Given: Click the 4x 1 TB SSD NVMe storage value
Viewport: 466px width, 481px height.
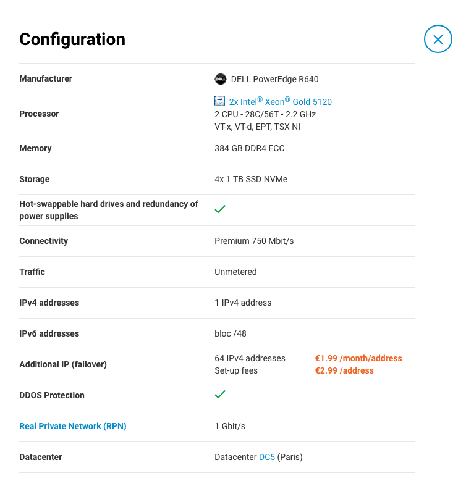Looking at the screenshot, I should click(251, 179).
